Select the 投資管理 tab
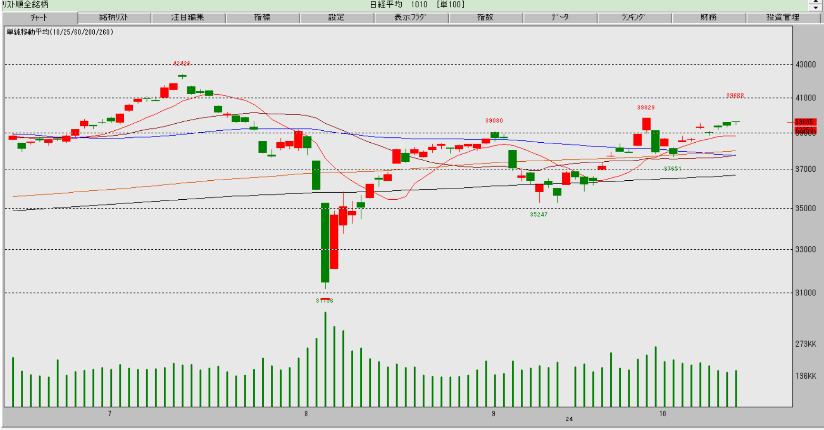The height and width of the screenshot is (430, 824). (783, 18)
